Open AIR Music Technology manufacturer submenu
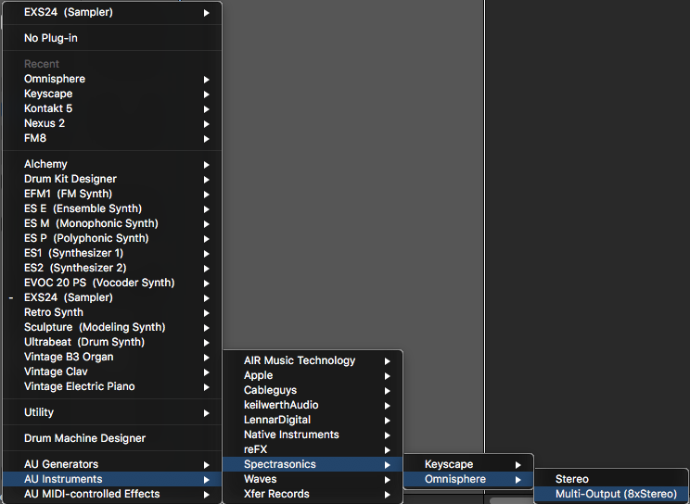The image size is (690, 504). [313, 361]
